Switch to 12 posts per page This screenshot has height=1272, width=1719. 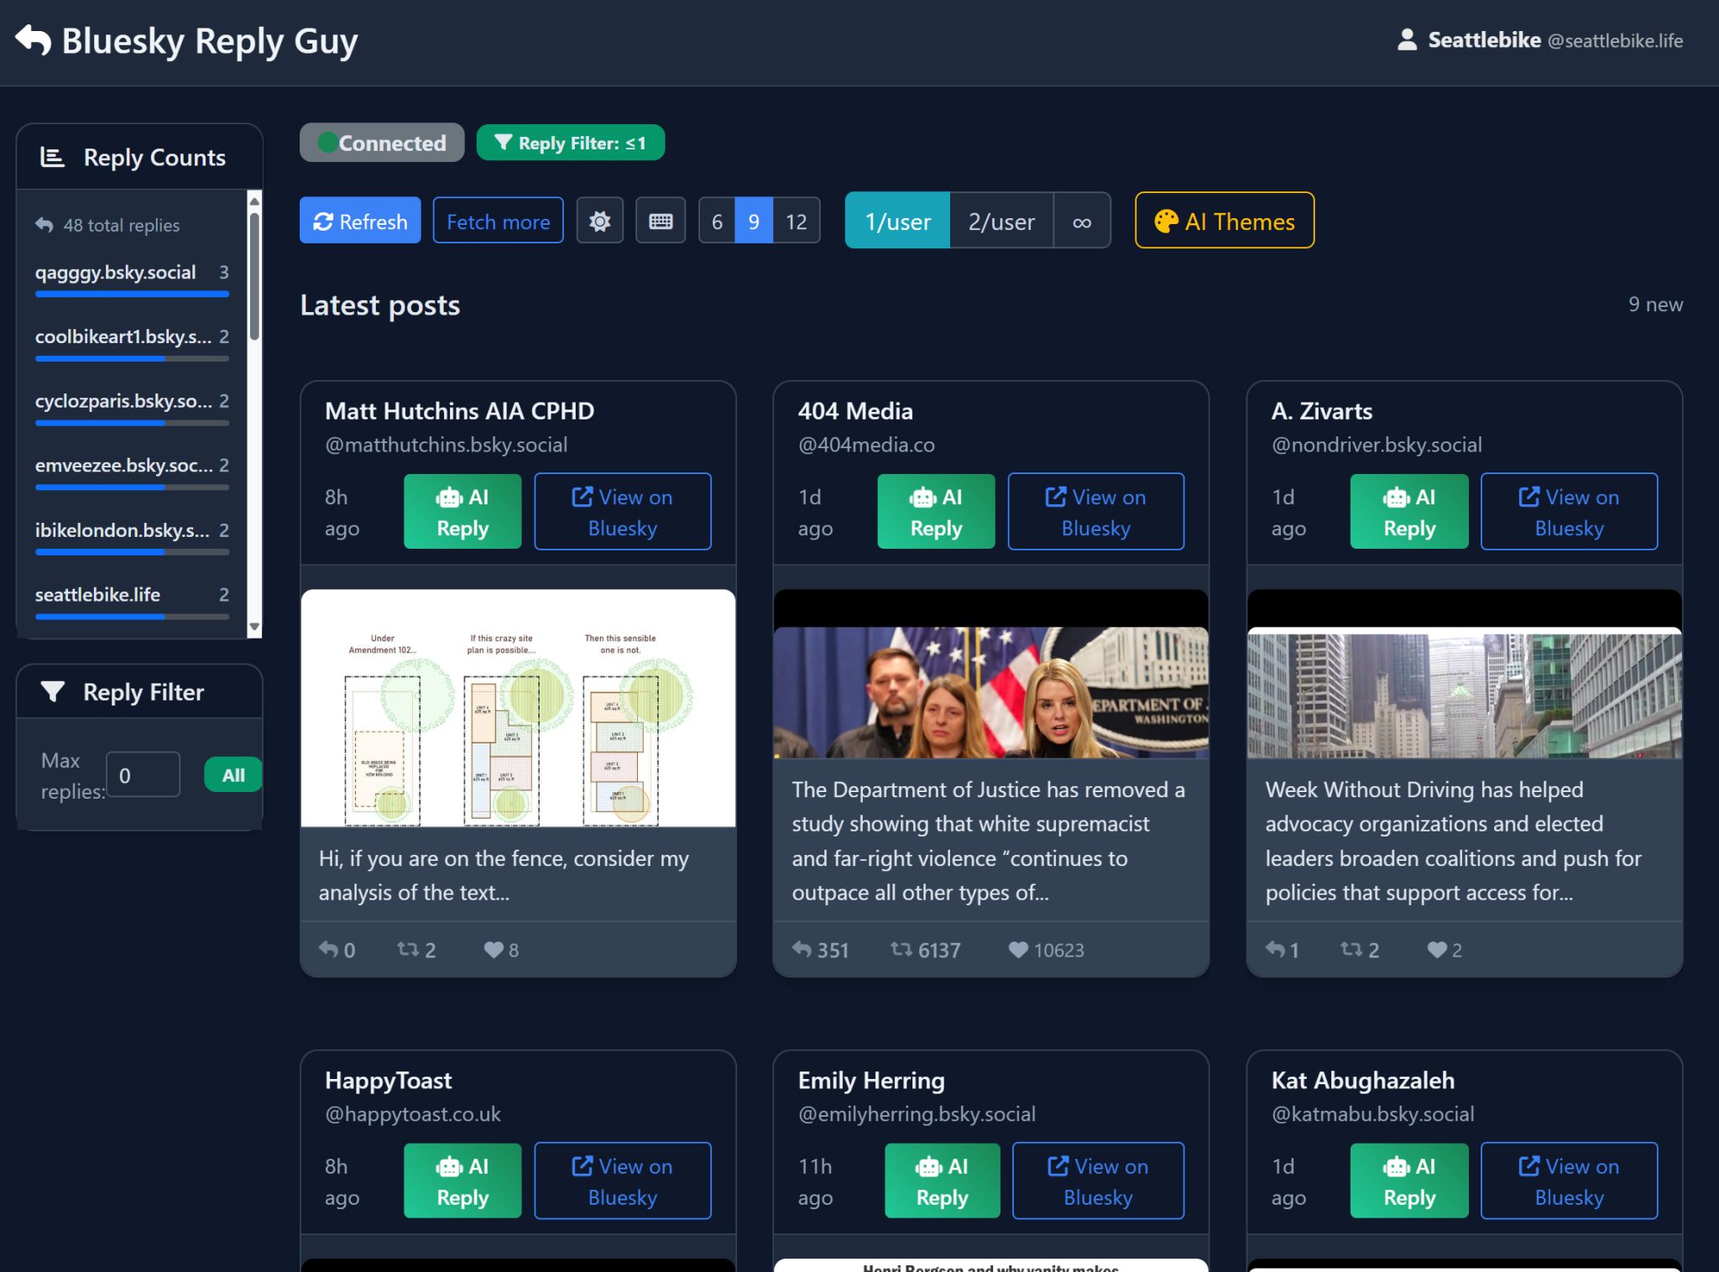pos(796,222)
